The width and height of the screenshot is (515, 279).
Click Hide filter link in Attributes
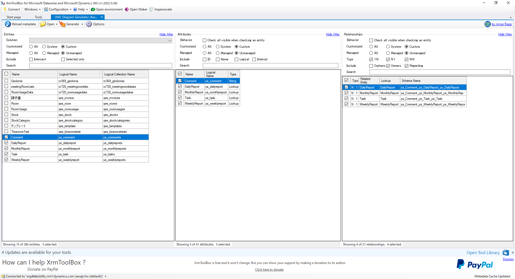[333, 34]
